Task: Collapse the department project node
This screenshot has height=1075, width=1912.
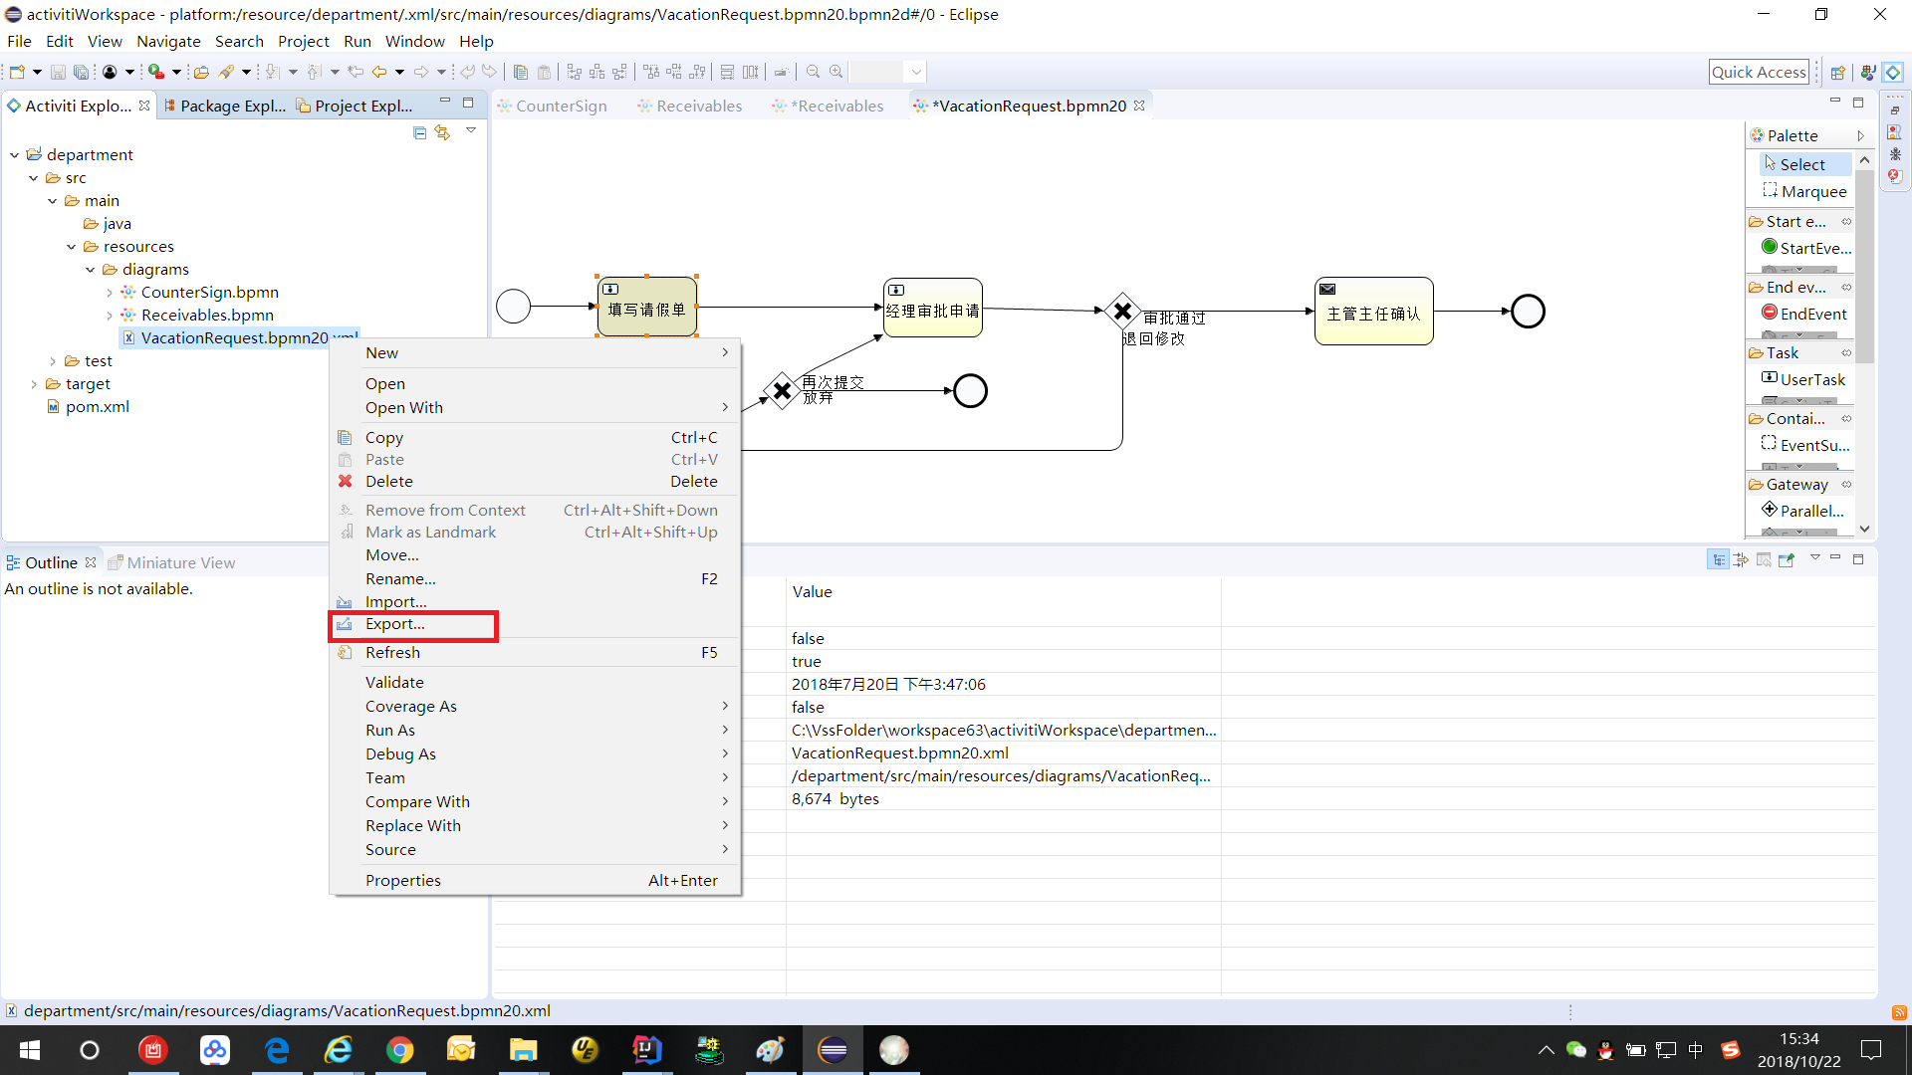Action: click(15, 154)
